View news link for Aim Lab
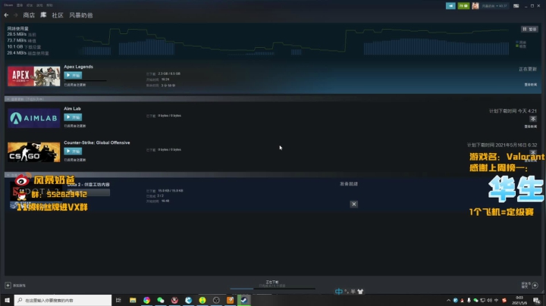 (x=531, y=126)
